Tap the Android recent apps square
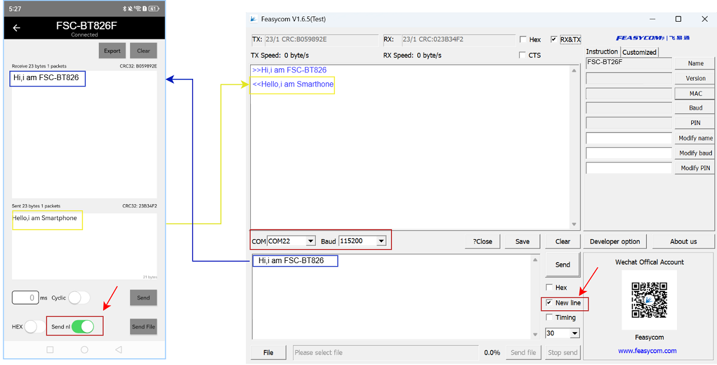This screenshot has width=717, height=365. coord(50,350)
